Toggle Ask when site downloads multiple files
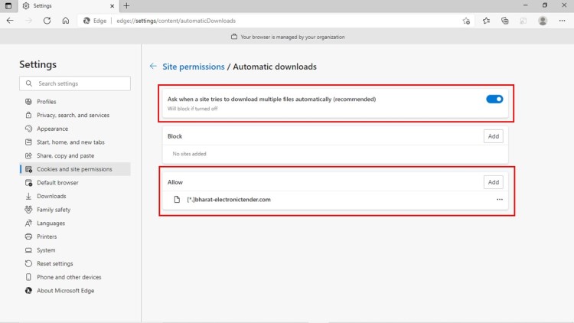574x323 pixels. (x=494, y=99)
